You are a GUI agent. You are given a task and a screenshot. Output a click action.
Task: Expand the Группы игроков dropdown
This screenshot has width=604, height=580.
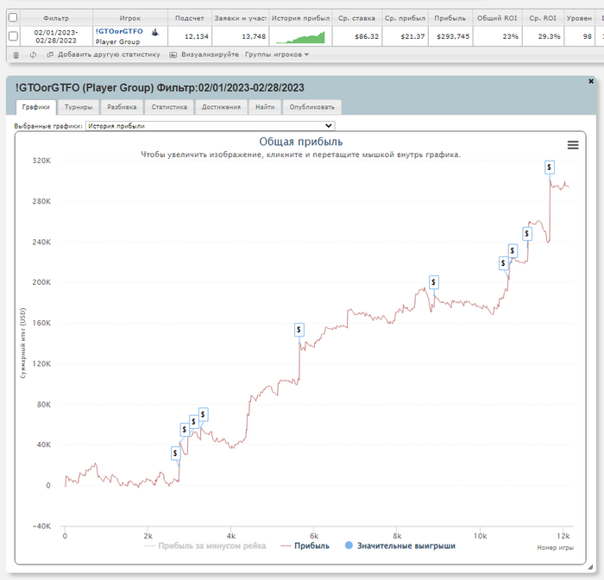point(277,54)
